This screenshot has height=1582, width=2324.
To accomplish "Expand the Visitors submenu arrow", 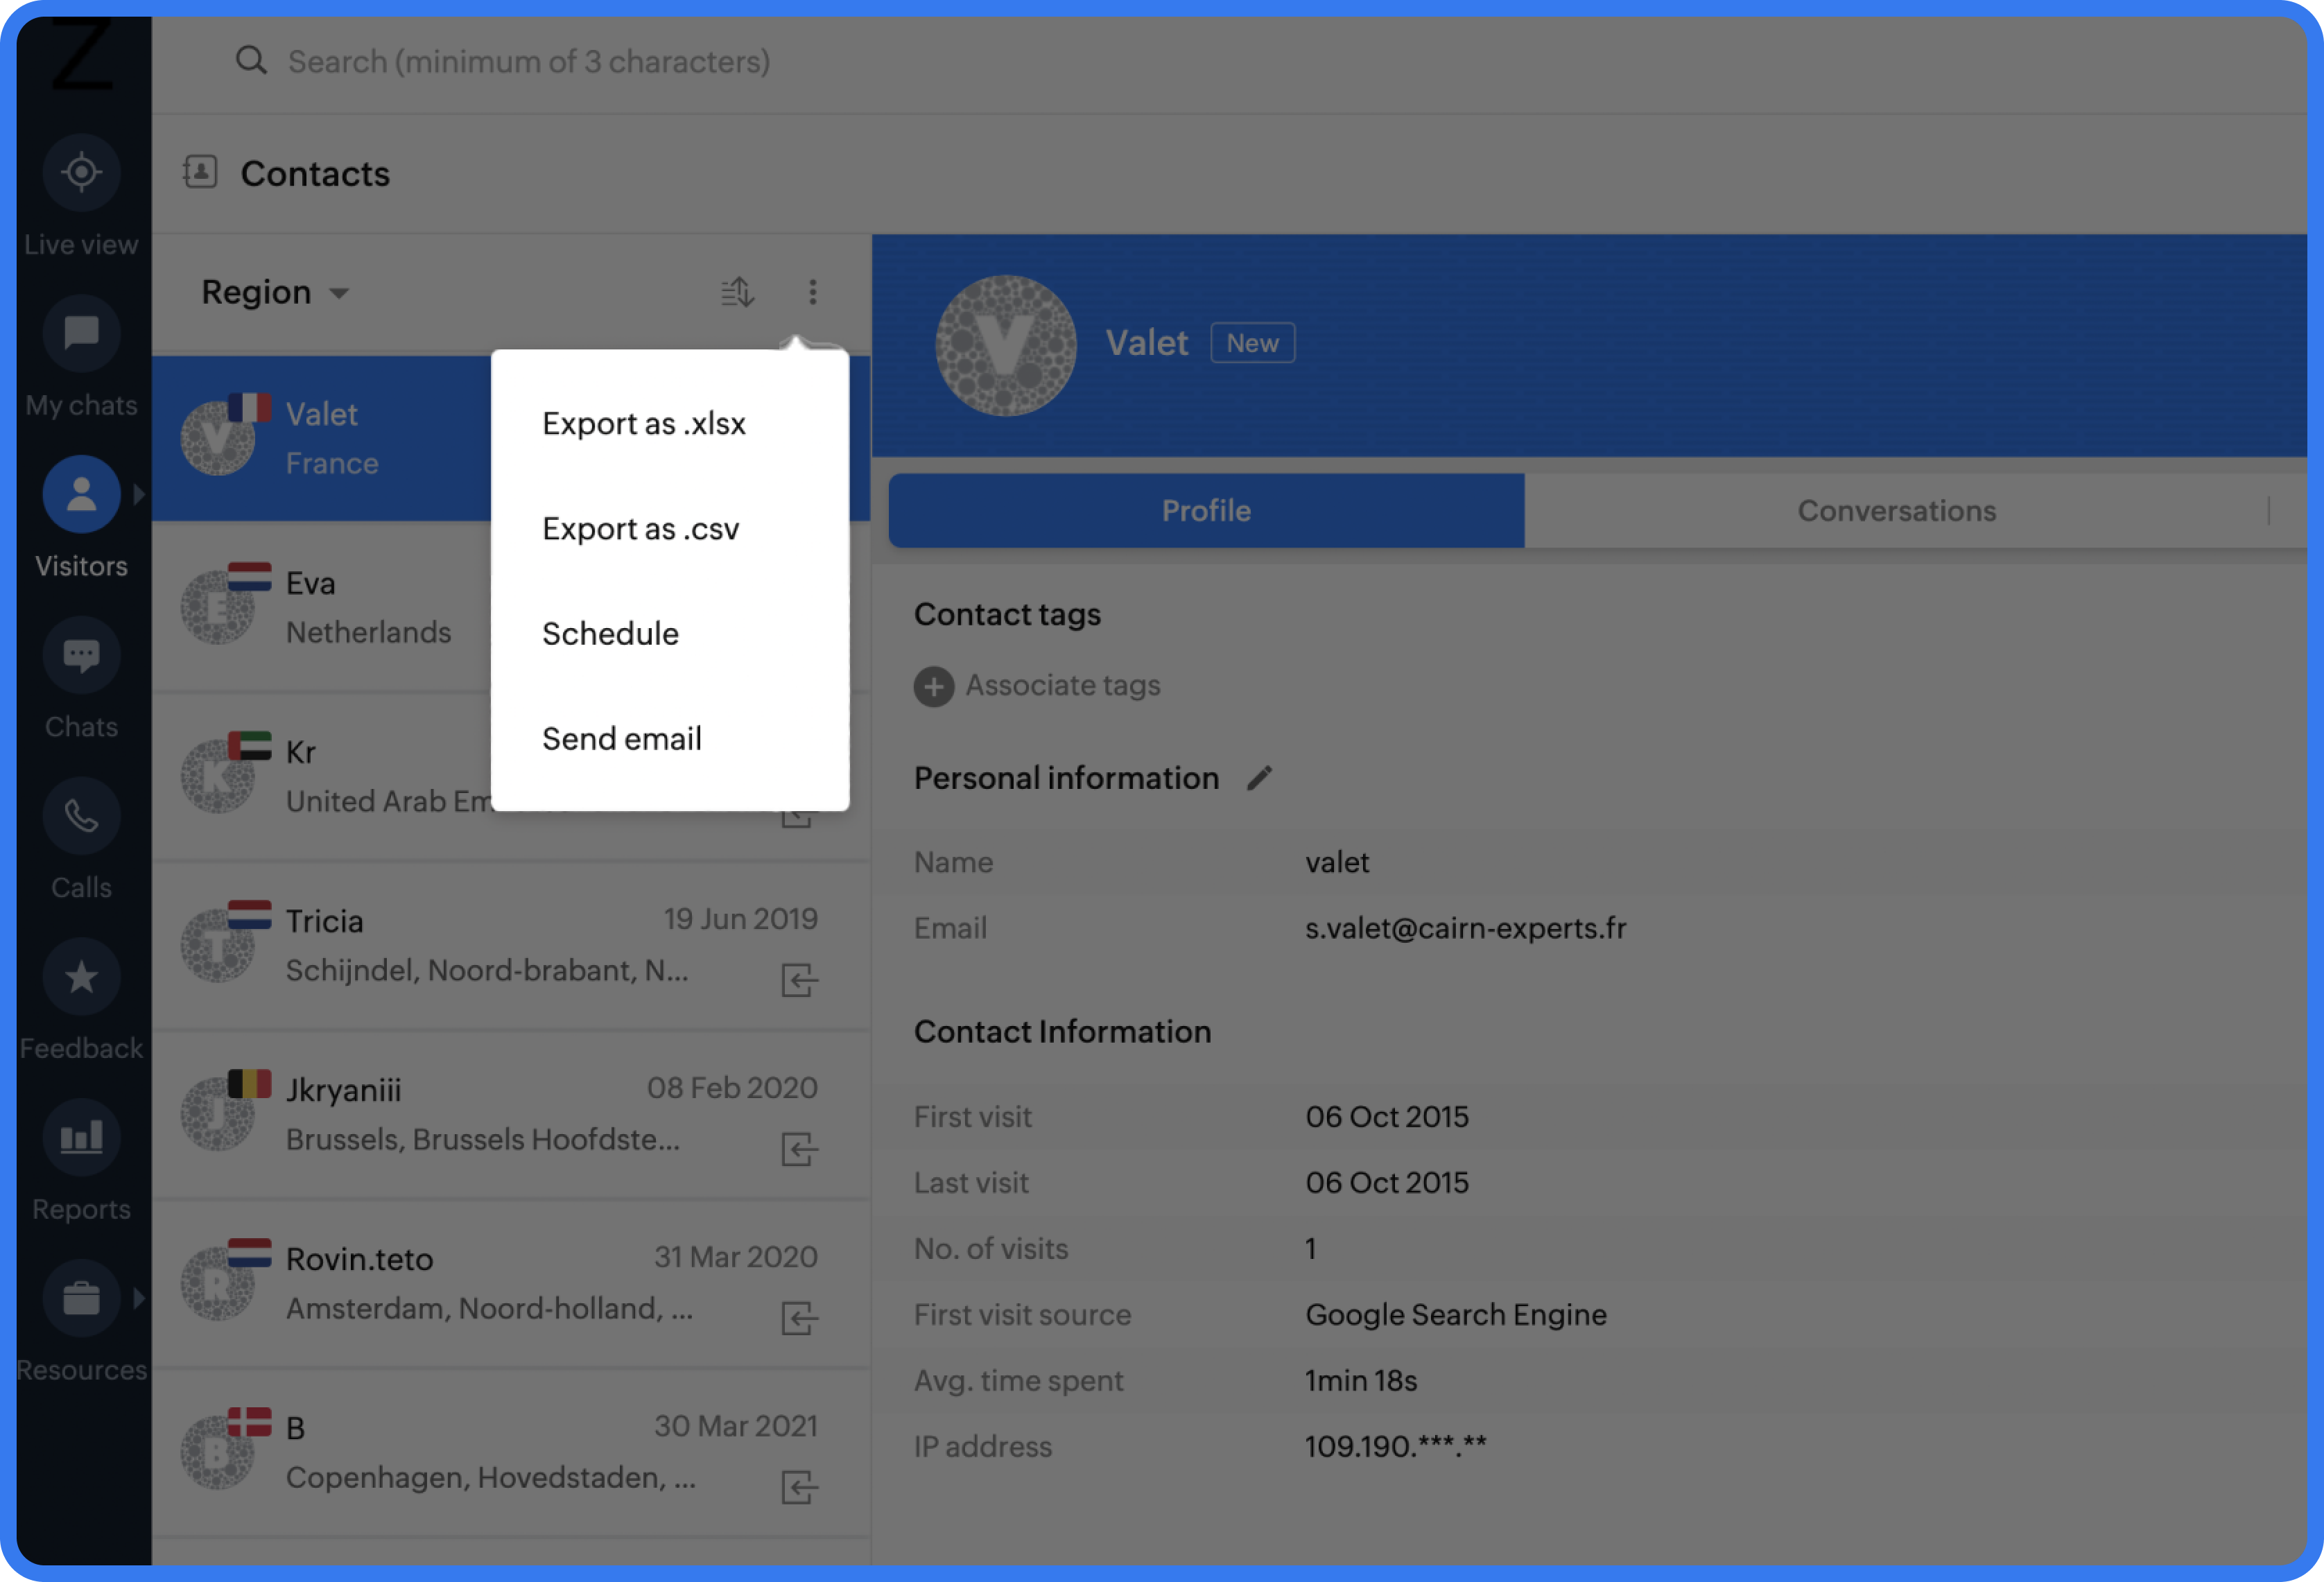I will tap(139, 494).
